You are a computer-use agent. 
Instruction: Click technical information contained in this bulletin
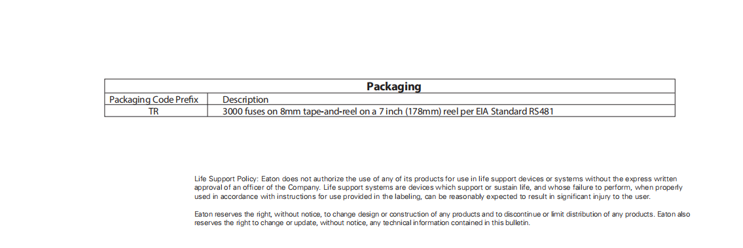456,223
